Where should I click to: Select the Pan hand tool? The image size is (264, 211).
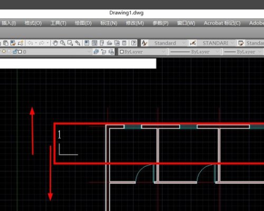pos(55,43)
